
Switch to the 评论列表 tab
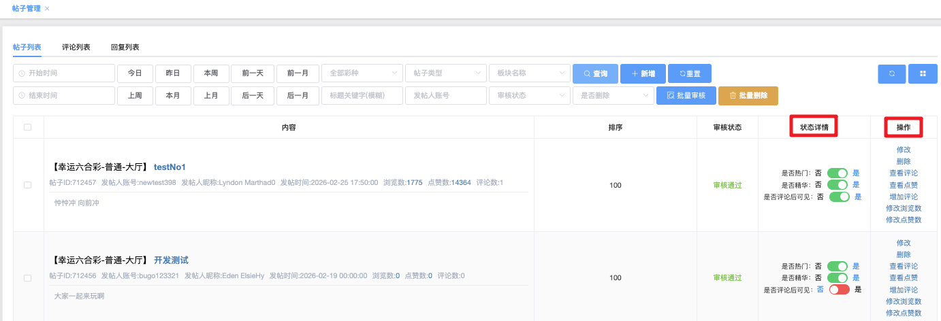76,47
